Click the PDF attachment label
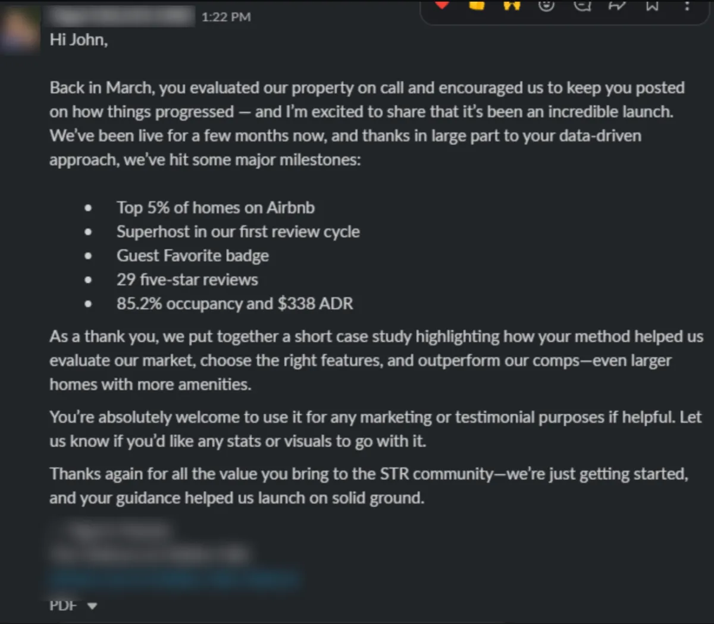714x624 pixels. coord(63,606)
